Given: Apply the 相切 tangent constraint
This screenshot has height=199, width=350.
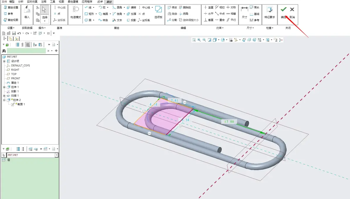Looking at the screenshot, I should [x=220, y=7].
